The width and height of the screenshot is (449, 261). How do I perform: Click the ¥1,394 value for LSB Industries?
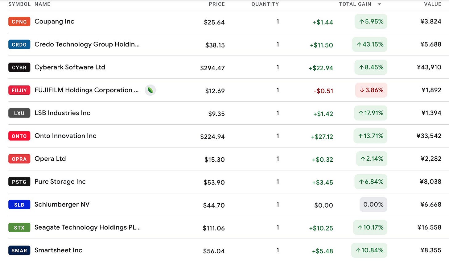(431, 113)
